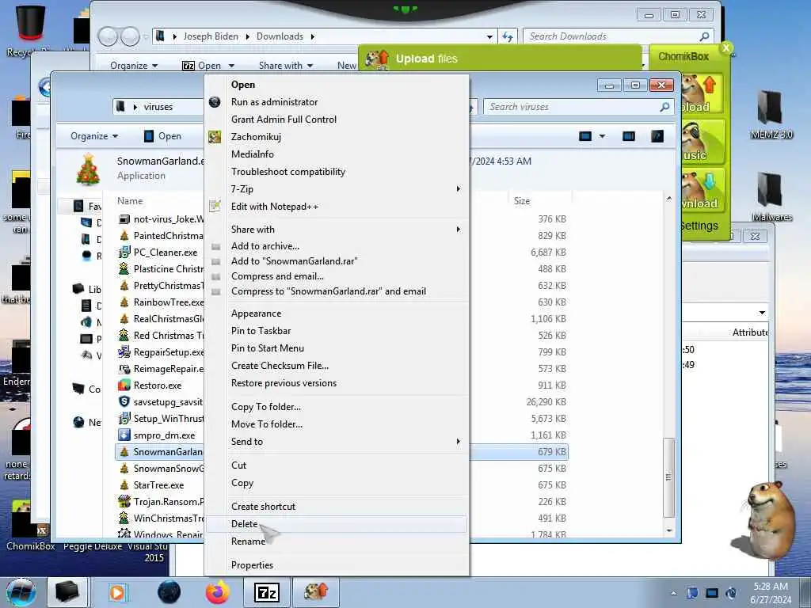This screenshot has height=608, width=811.
Task: Click the Restoro.exe file icon
Action: point(124,386)
